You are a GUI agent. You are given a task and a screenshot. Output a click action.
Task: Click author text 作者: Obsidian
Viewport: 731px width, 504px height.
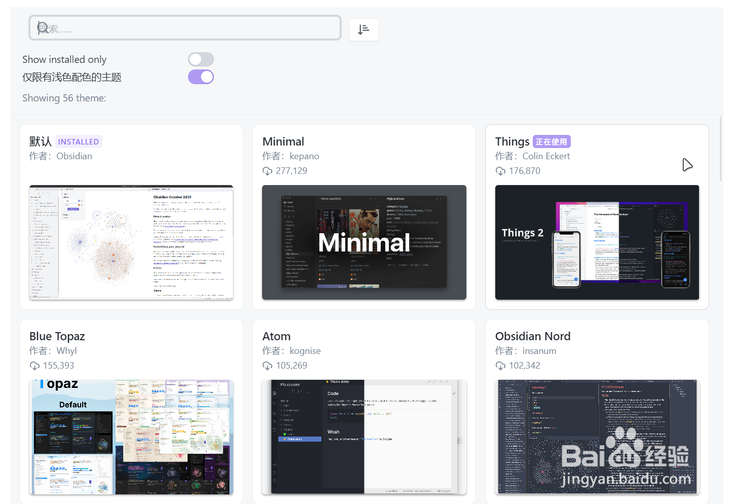[61, 156]
